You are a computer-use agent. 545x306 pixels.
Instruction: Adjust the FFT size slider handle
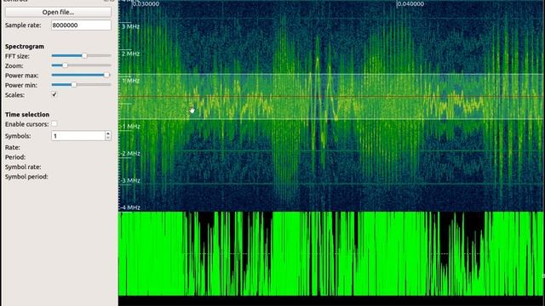pos(84,55)
